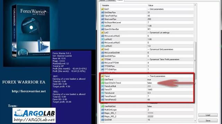
Task: Click the TPShiftPips variable icon
Action: 102,66
